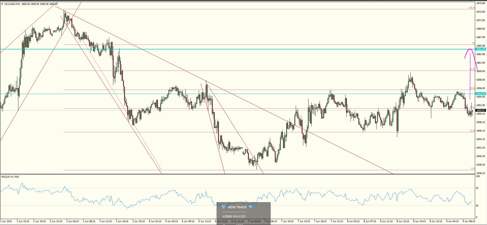Click the 8 Jun 15:15 time axis label

click(403, 221)
